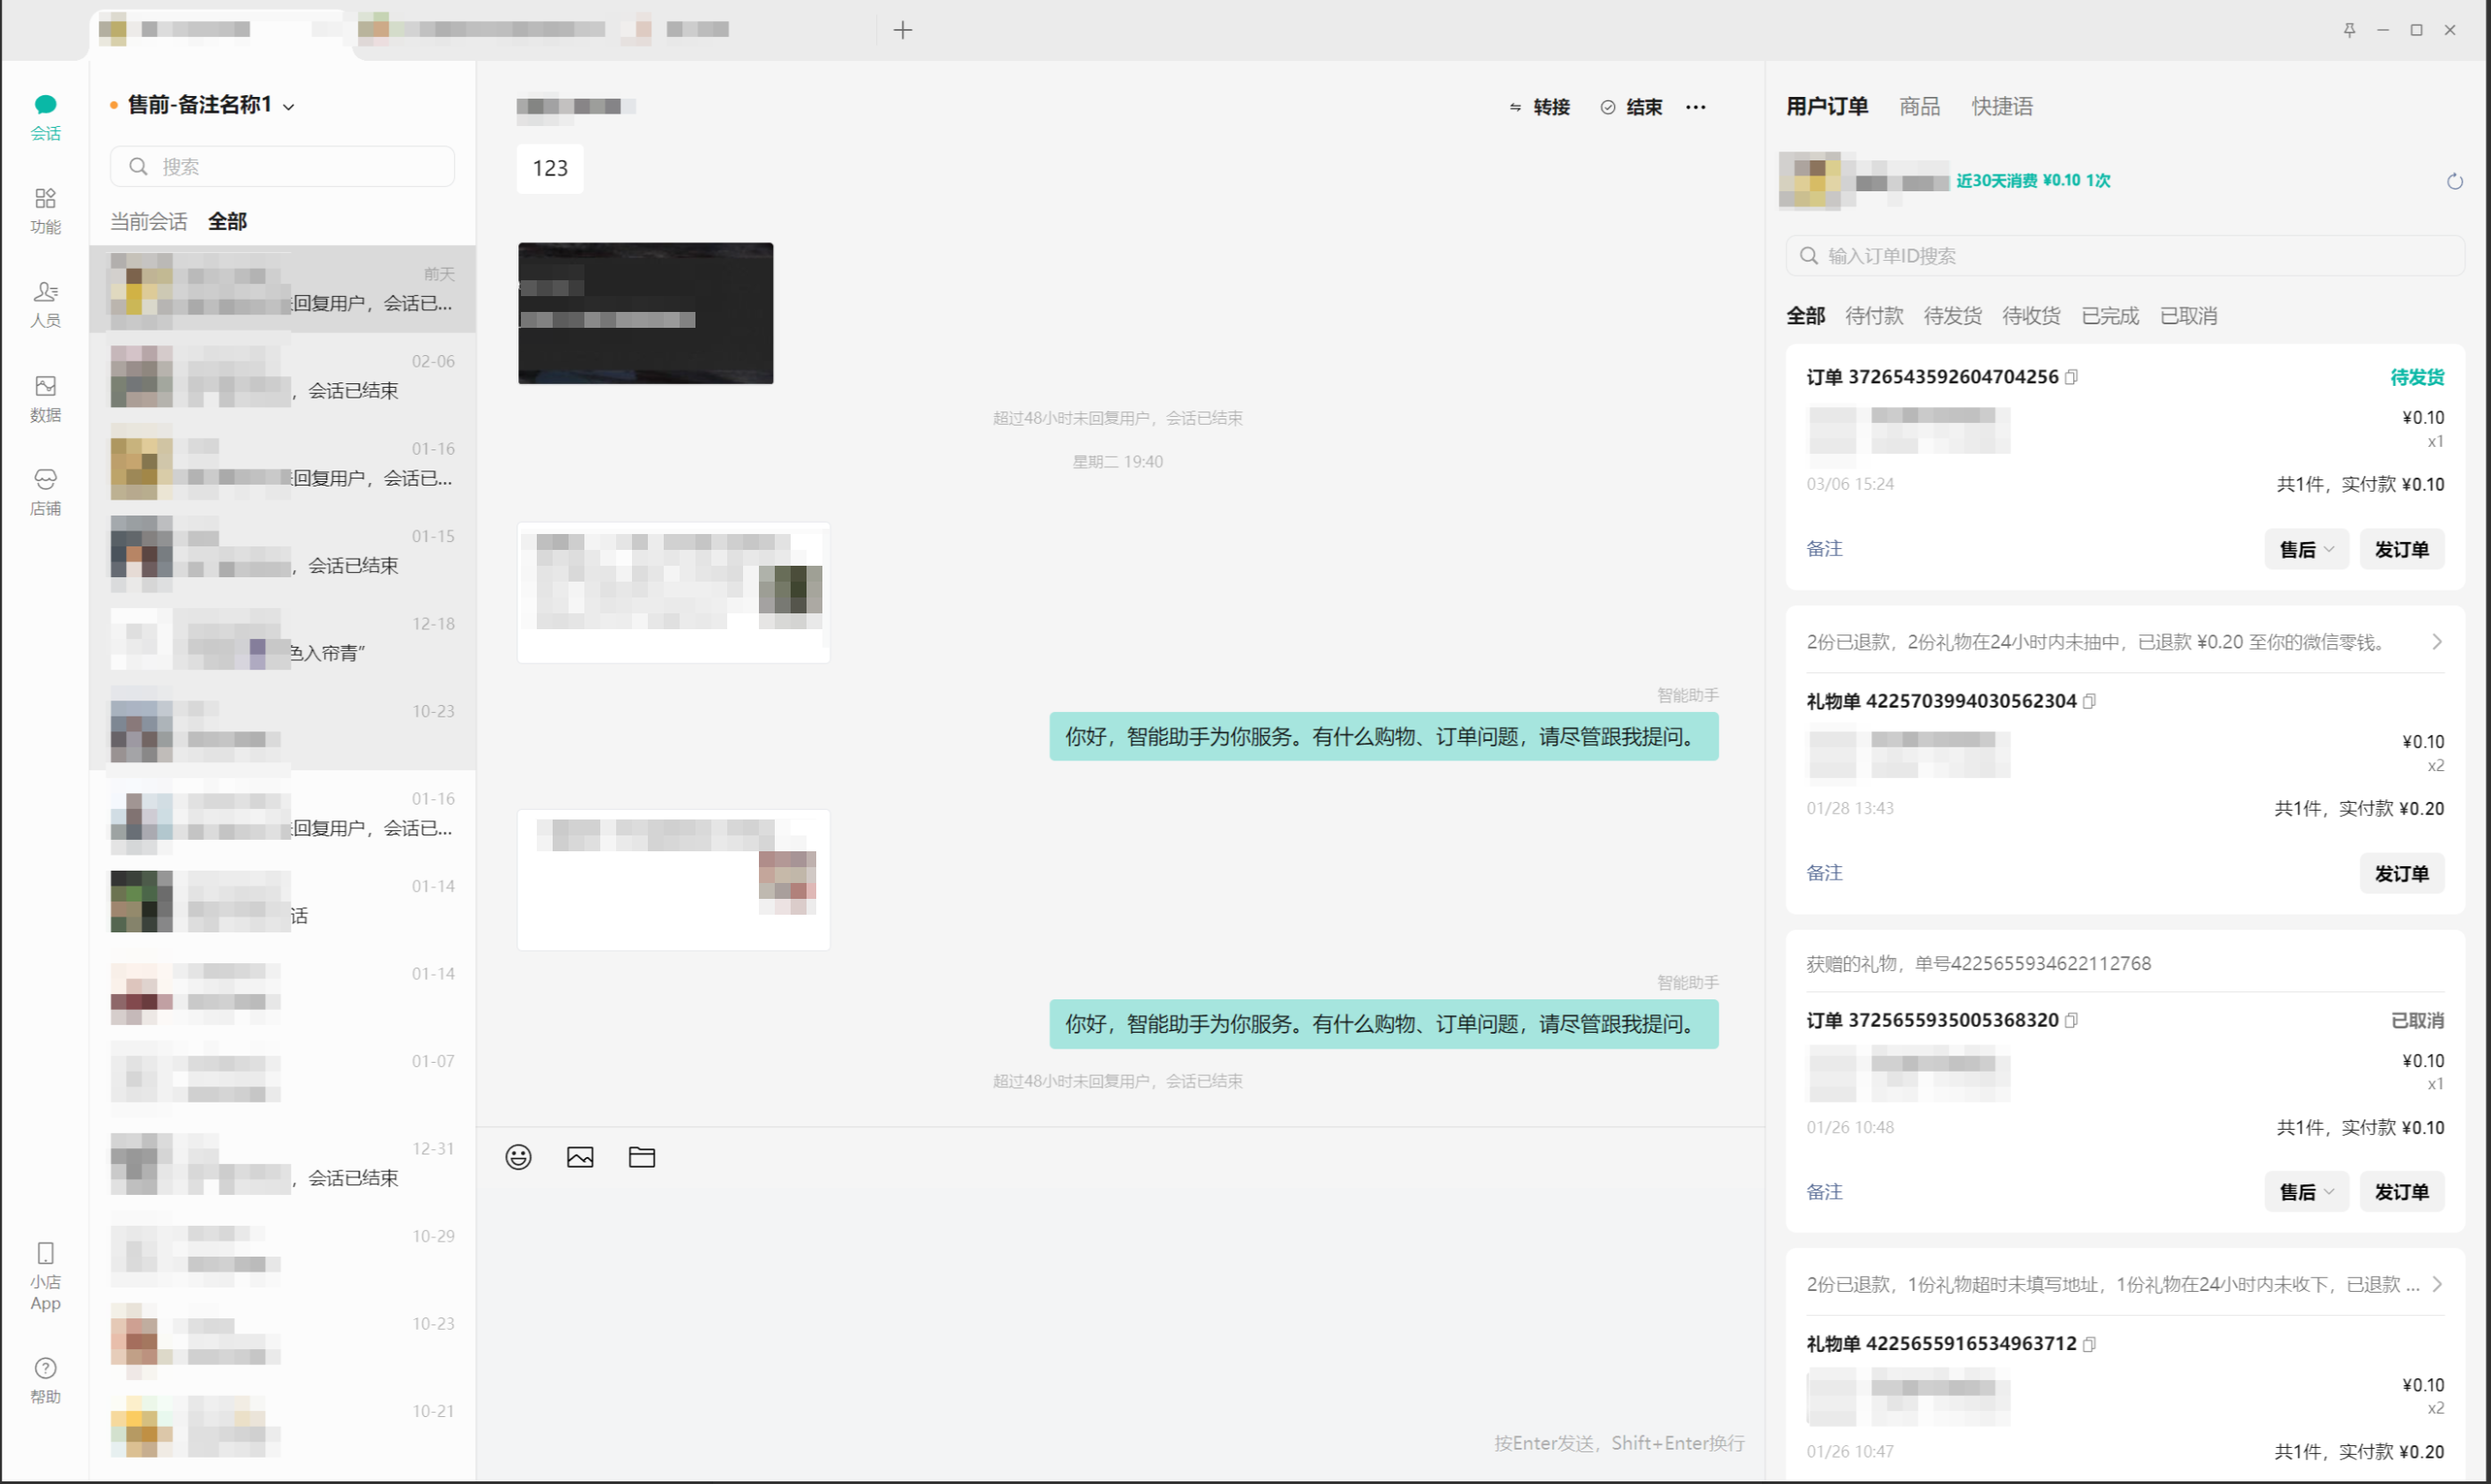Send an image via picture icon
Image resolution: width=2491 pixels, height=1484 pixels.
(x=580, y=1157)
